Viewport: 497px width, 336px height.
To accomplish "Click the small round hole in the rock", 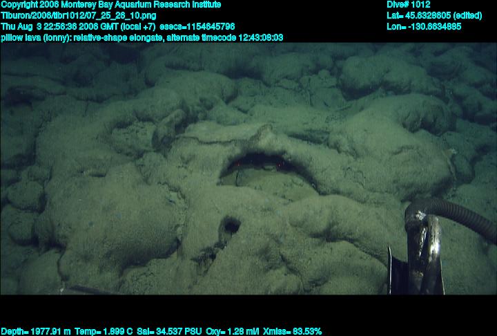I will tap(229, 225).
